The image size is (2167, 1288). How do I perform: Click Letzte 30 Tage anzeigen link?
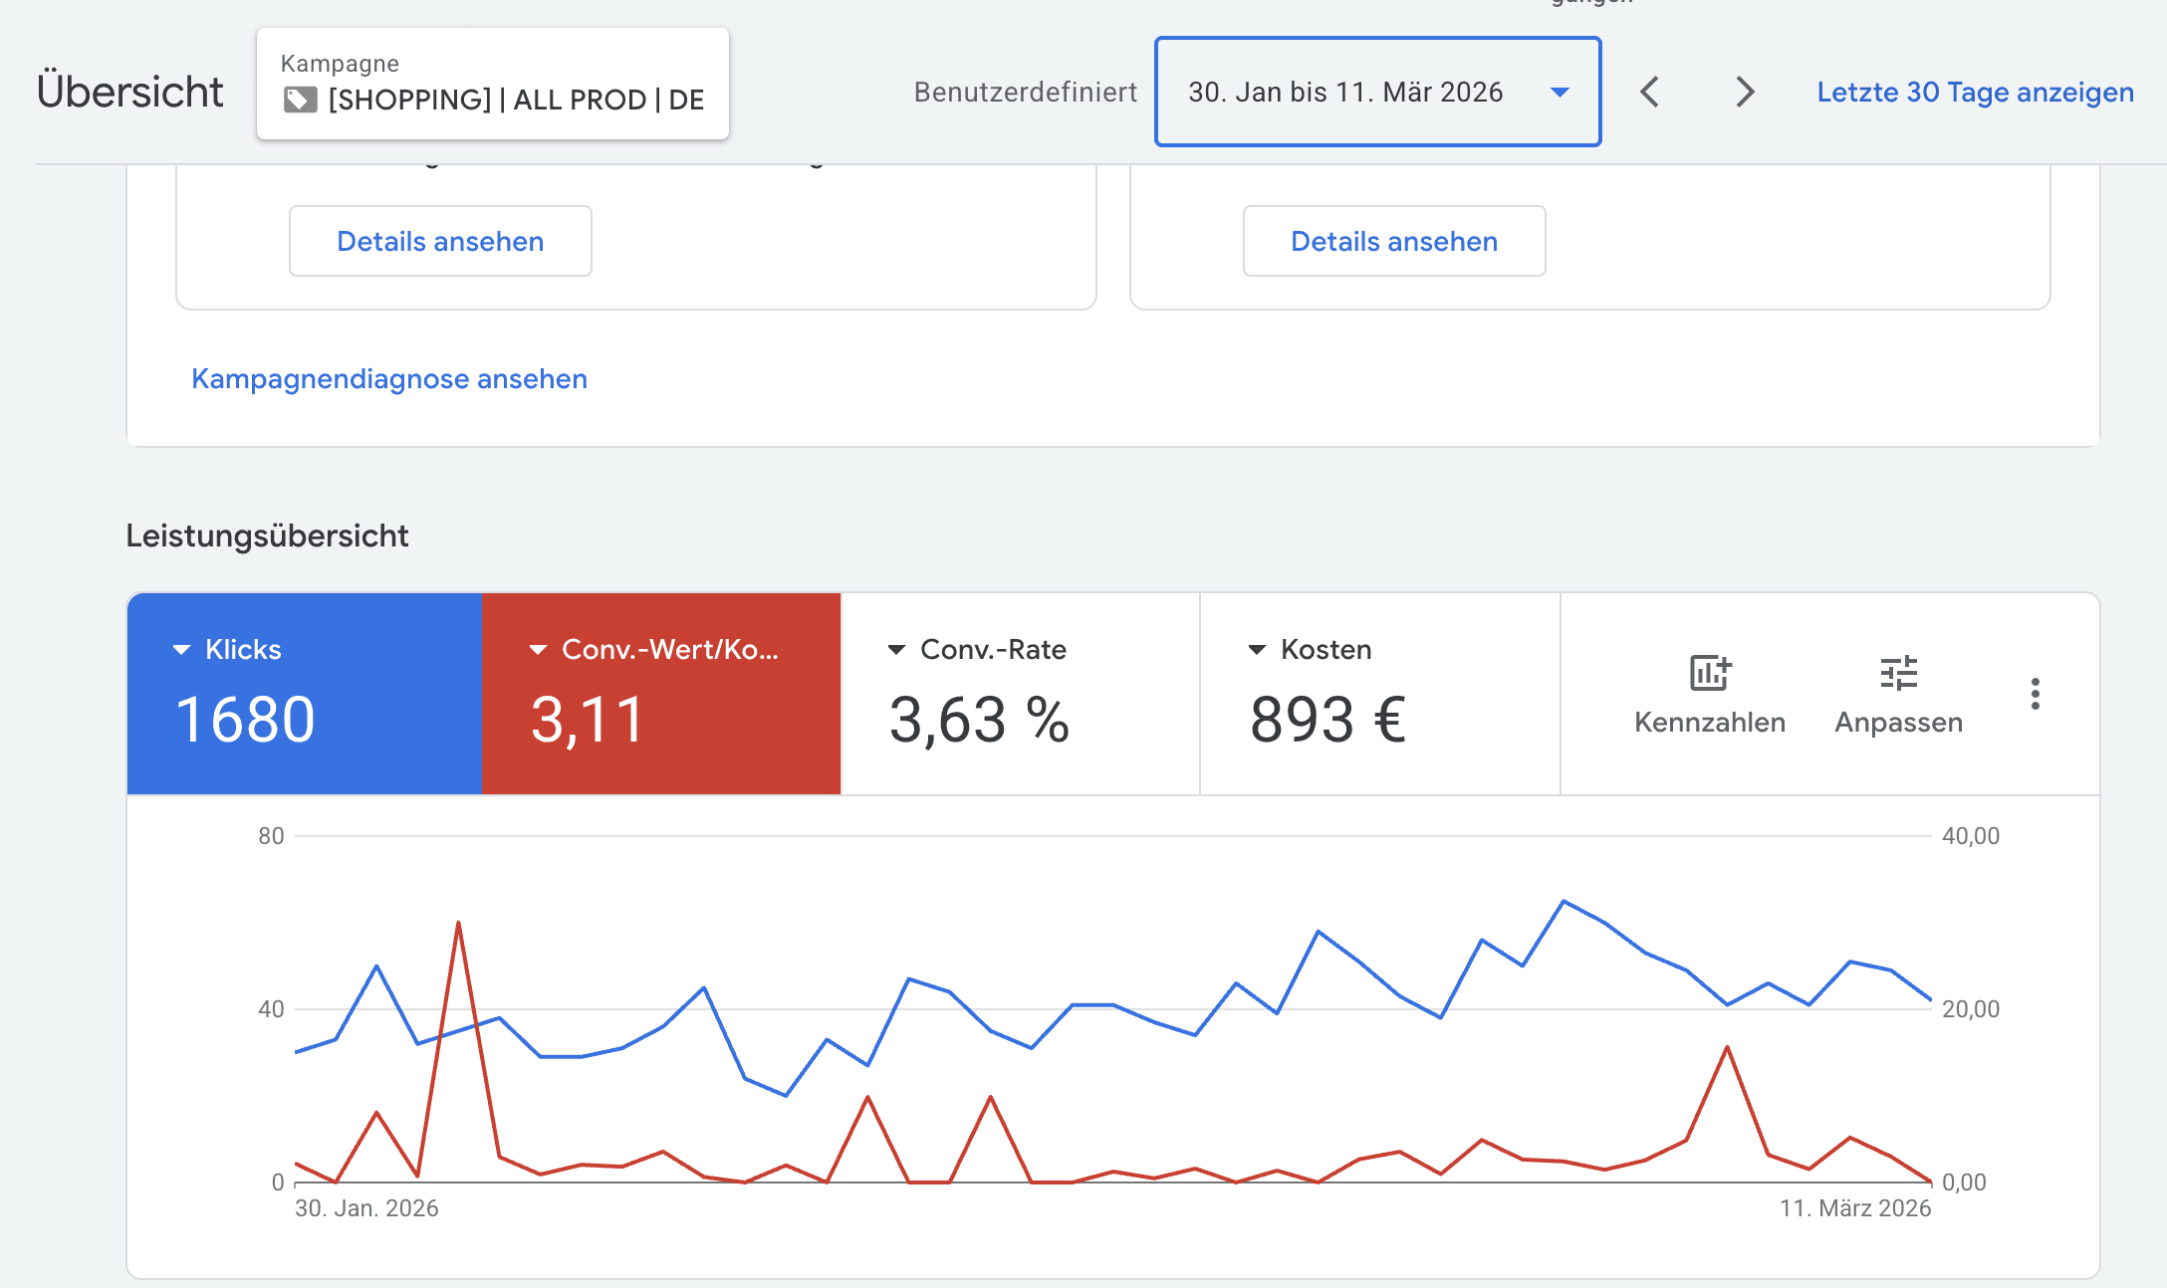[1975, 92]
